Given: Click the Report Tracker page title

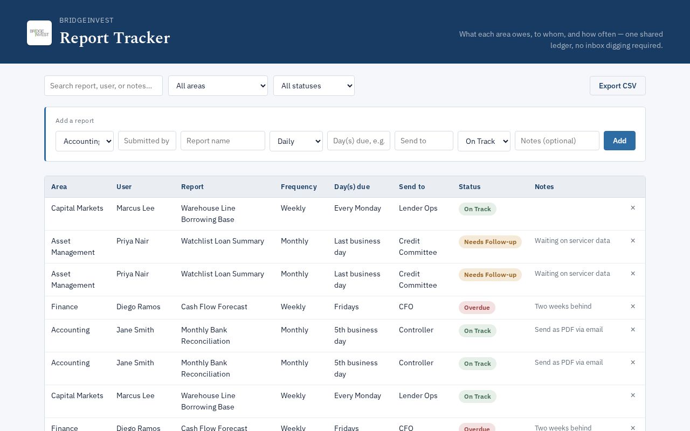Looking at the screenshot, I should point(115,38).
